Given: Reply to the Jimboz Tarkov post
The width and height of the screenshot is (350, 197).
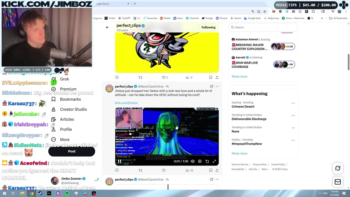Looking at the screenshot, I should 117,170.
